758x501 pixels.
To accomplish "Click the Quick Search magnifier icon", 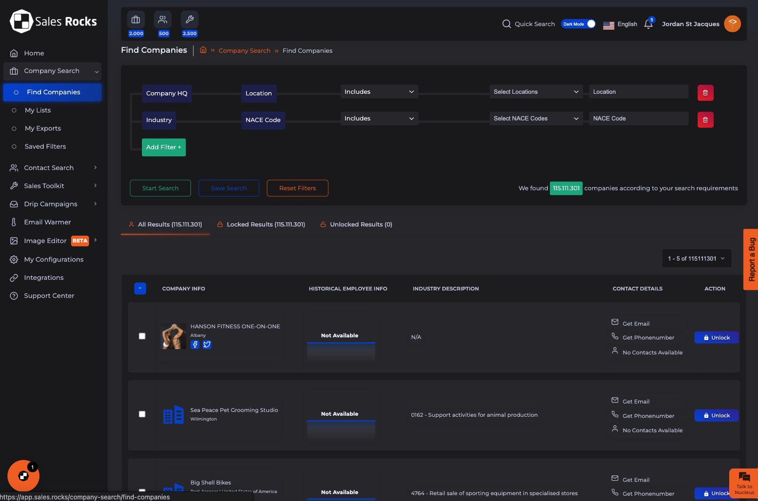I will click(506, 24).
